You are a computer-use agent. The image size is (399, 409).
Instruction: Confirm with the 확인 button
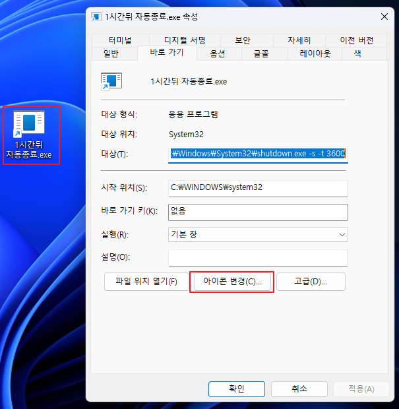pos(237,389)
